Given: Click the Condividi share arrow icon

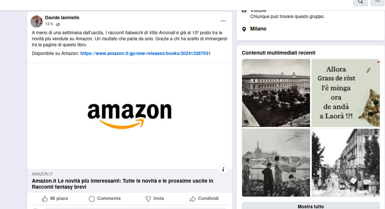Looking at the screenshot, I should (192, 199).
